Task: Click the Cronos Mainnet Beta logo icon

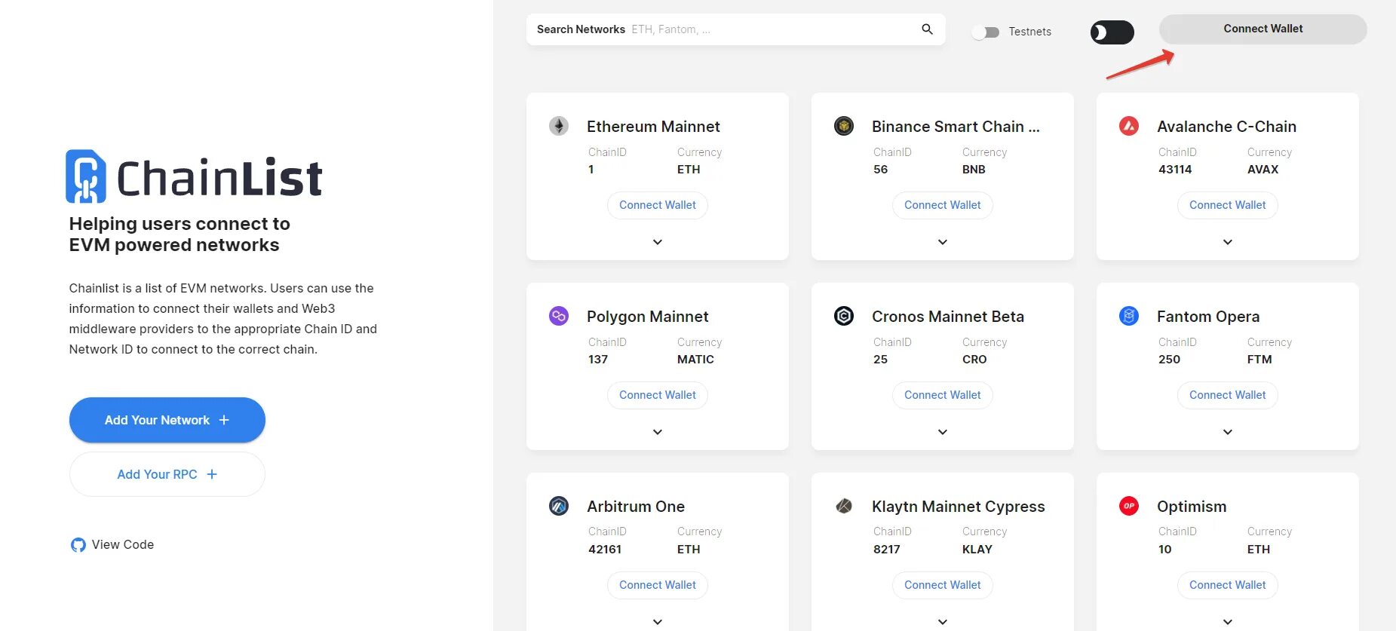Action: point(843,316)
